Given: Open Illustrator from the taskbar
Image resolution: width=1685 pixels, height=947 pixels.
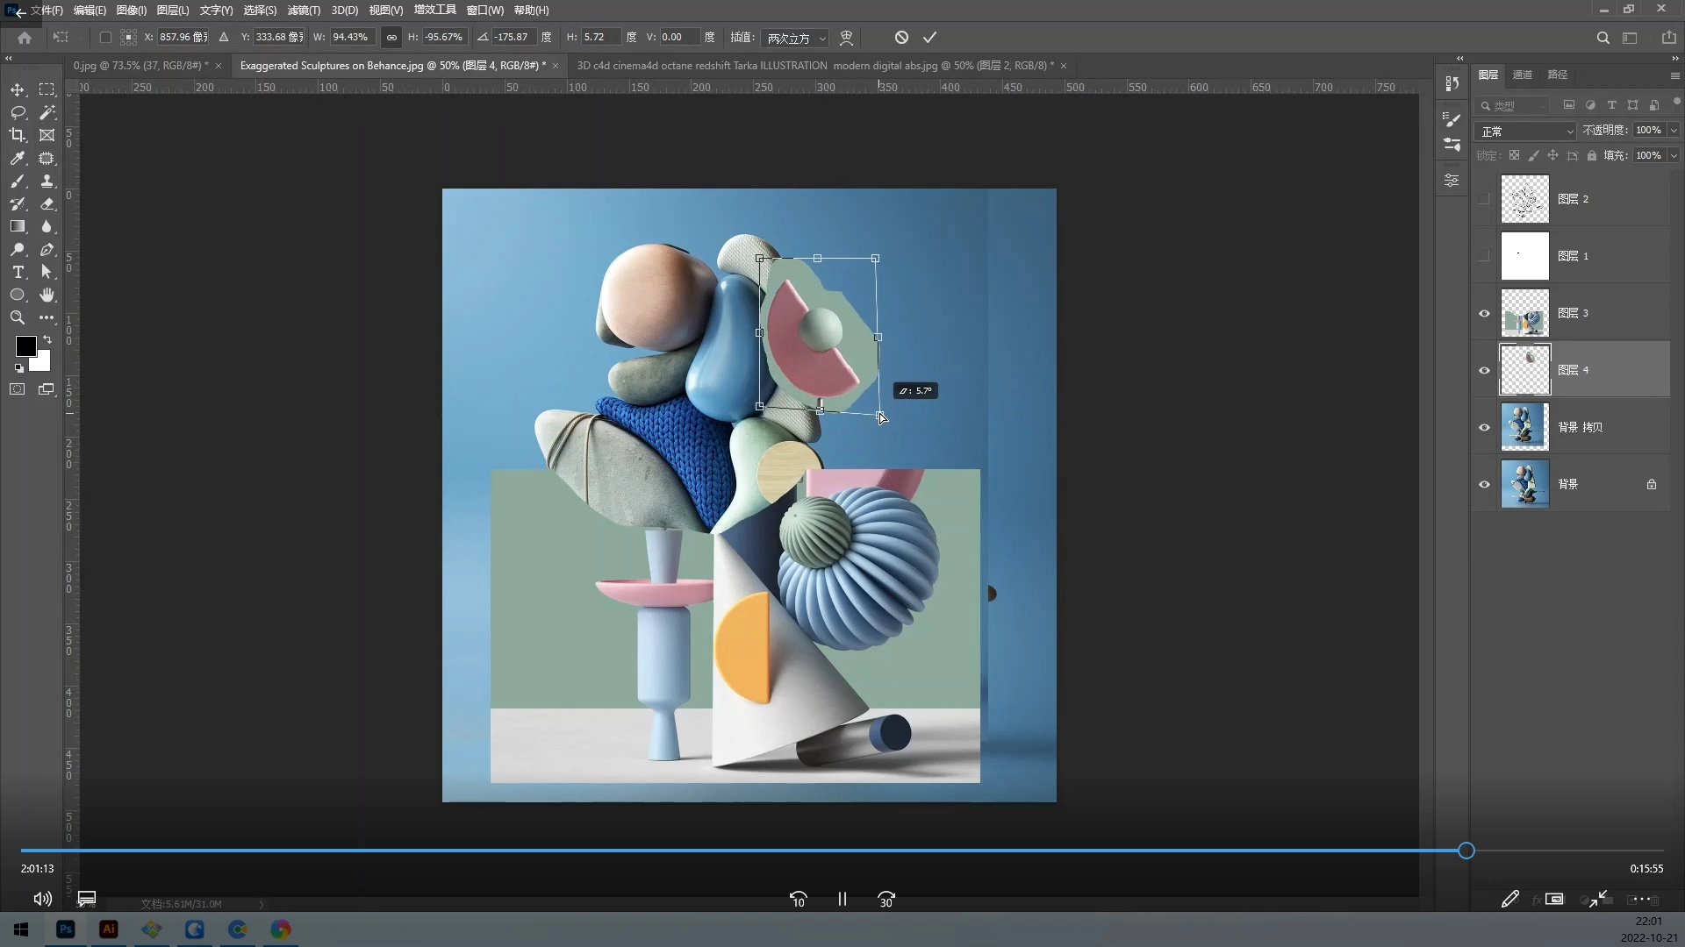Looking at the screenshot, I should 109,929.
